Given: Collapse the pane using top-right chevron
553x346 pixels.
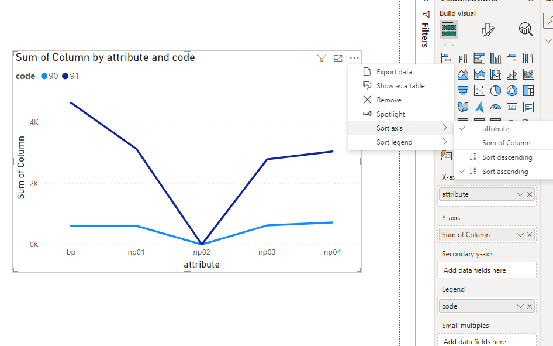Looking at the screenshot, I should pos(531,1).
